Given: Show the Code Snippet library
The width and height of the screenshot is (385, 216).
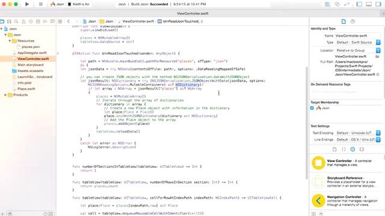Looking at the screenshot, I should tap(343, 149).
